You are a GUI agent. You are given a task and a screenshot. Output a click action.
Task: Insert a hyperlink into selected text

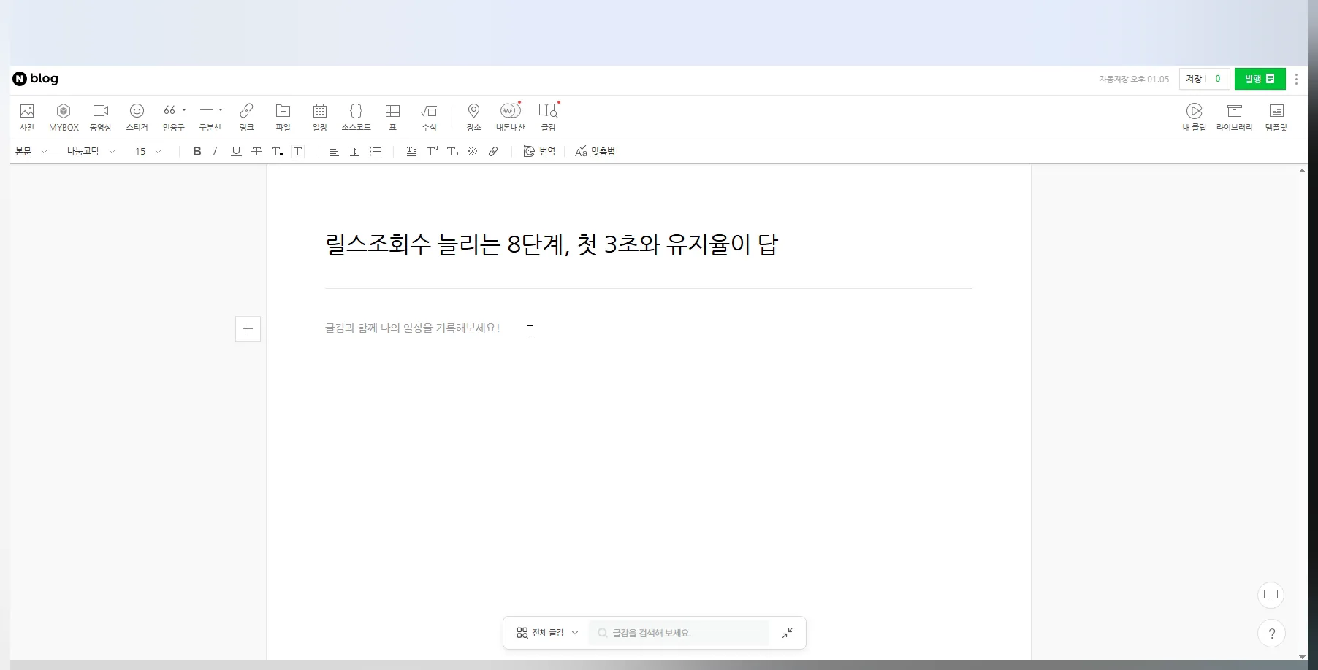tap(493, 151)
